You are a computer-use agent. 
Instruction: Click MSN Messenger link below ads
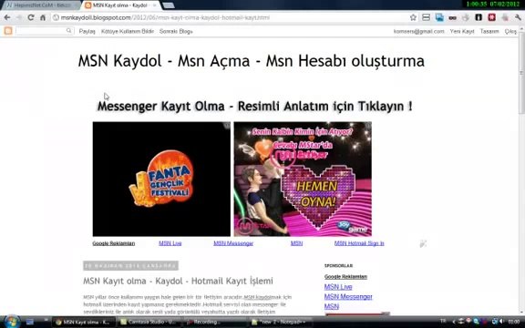pyautogui.click(x=233, y=243)
